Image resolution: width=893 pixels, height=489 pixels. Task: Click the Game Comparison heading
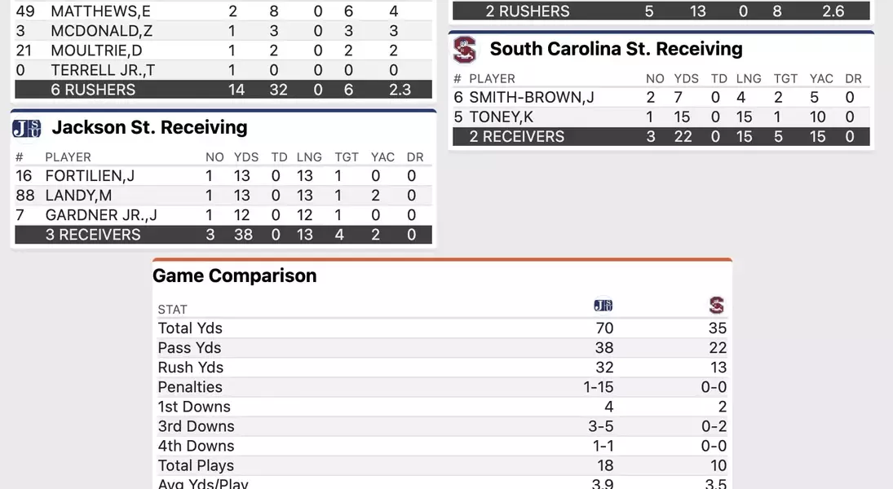click(x=235, y=275)
